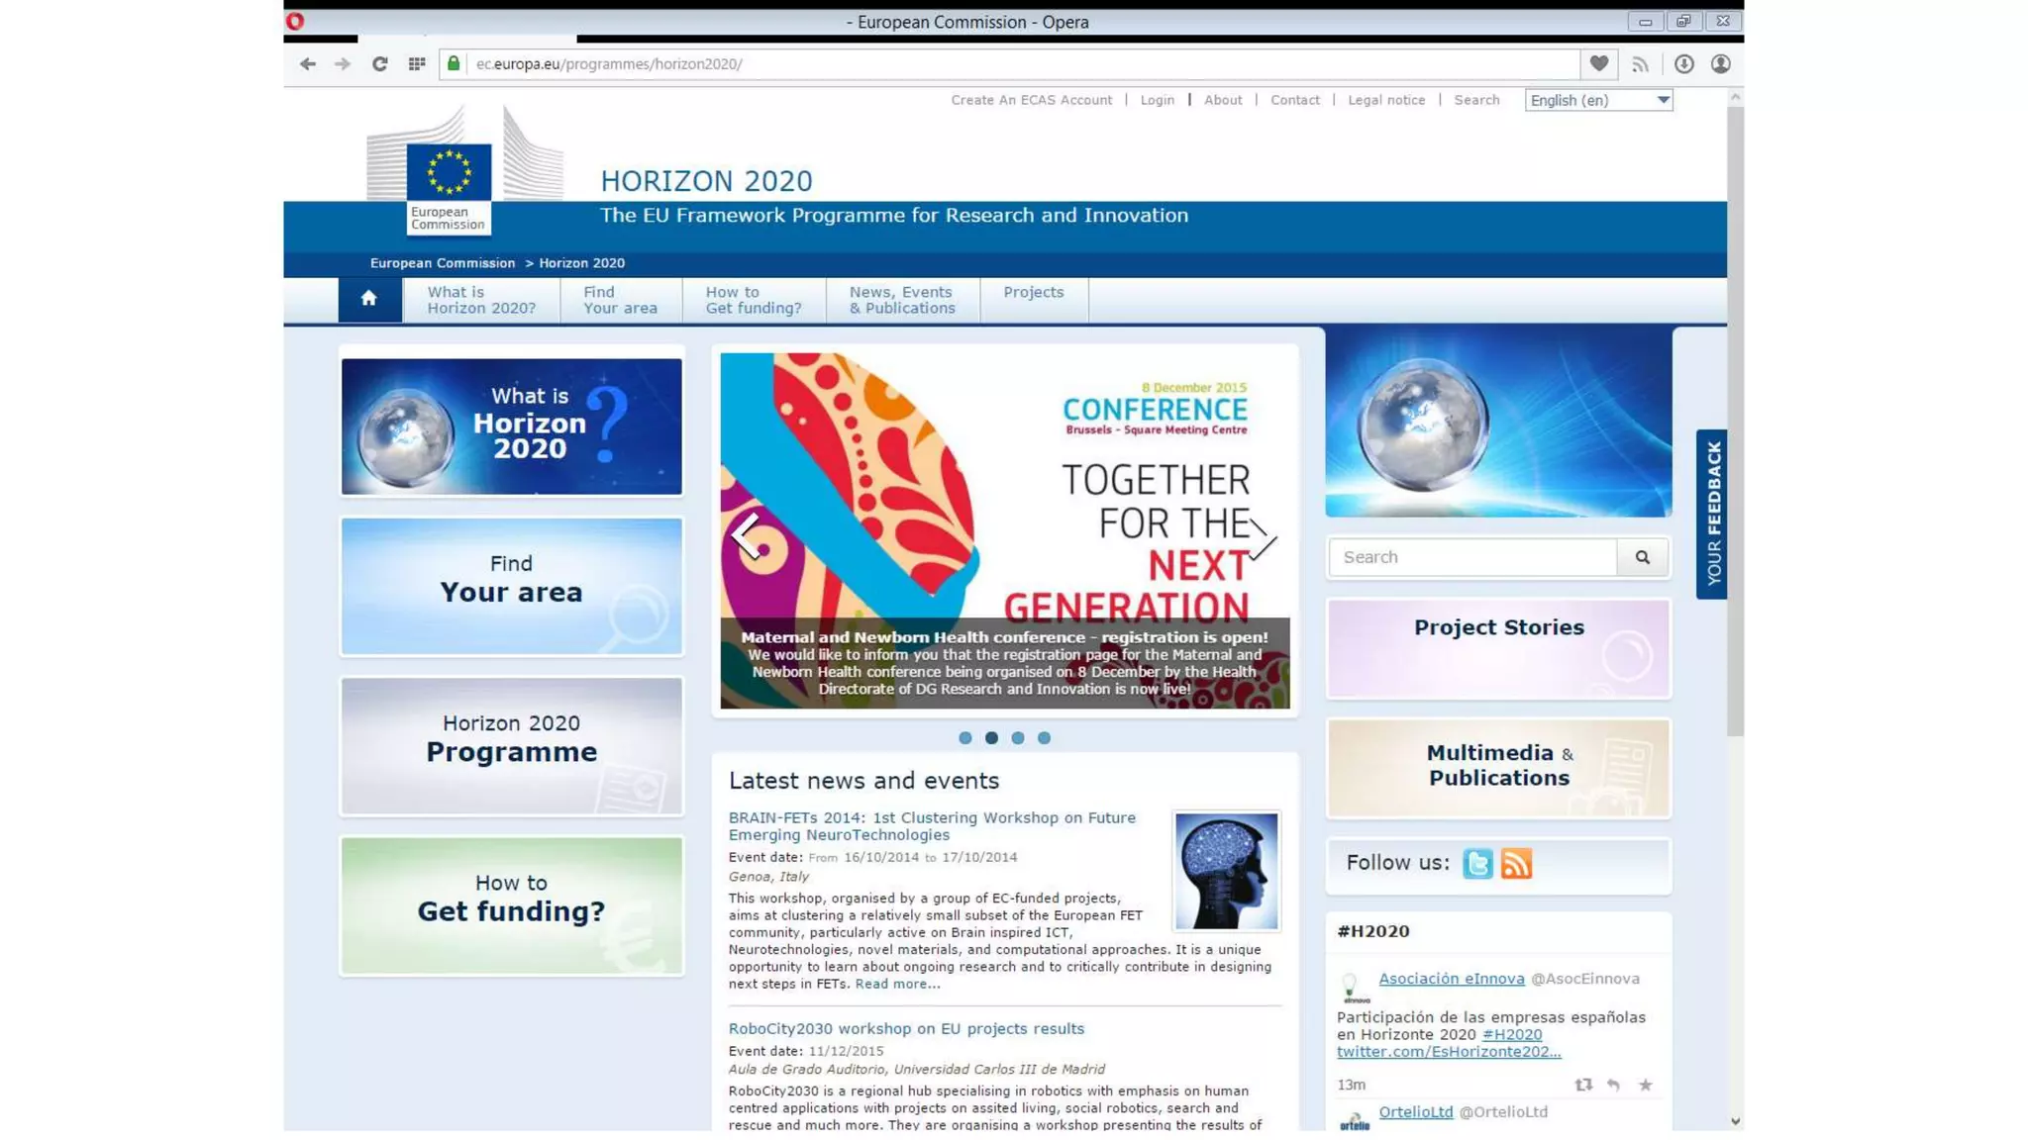Click the browser back arrow

coord(307,63)
